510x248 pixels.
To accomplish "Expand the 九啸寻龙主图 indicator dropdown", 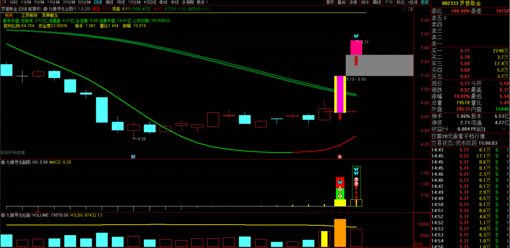I will 46,9.
